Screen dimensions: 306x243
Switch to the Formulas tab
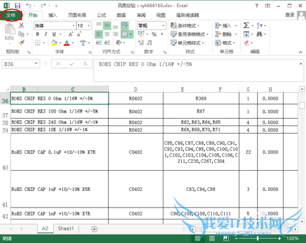(102, 15)
